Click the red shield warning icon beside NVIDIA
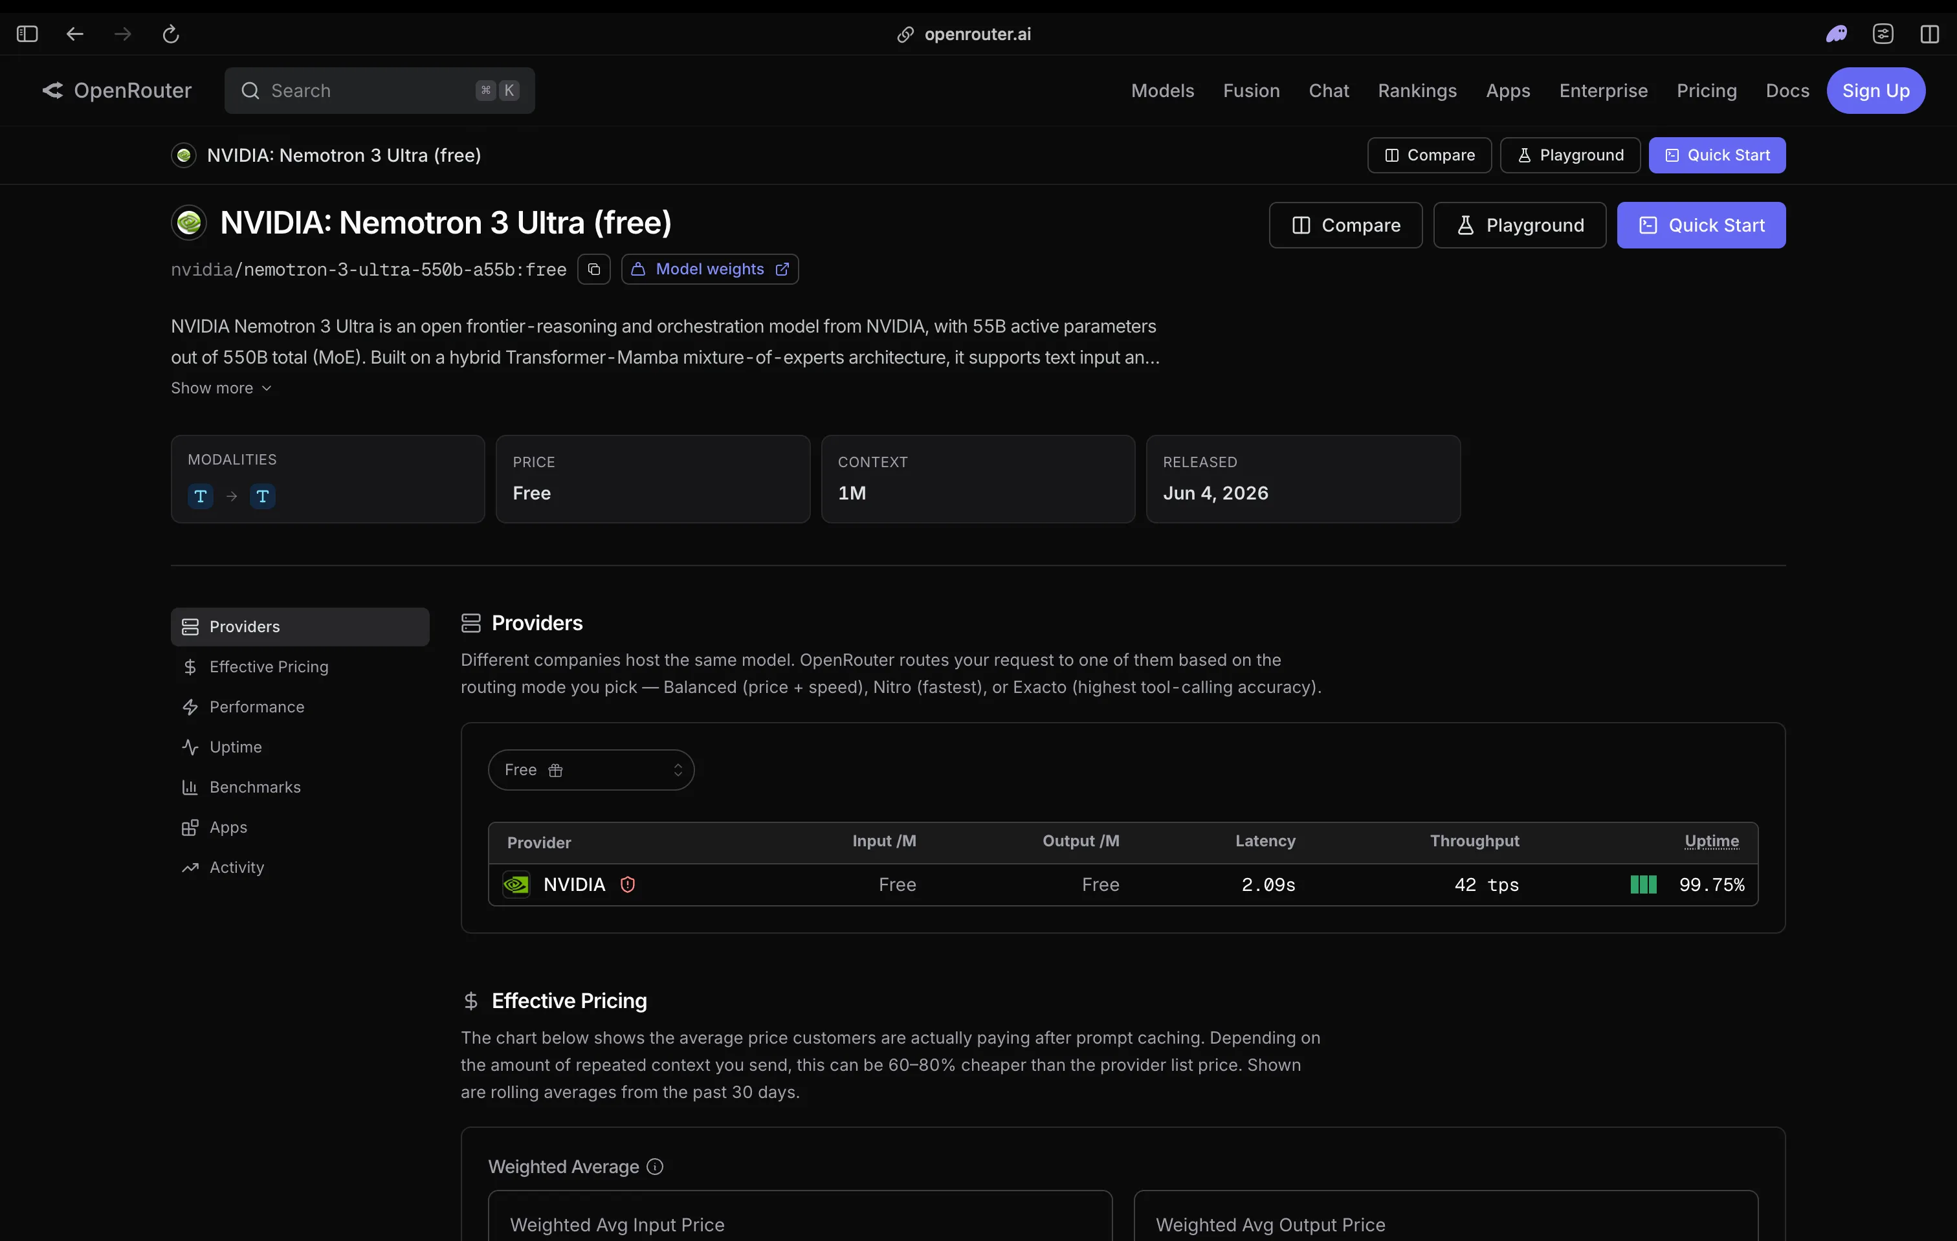Image resolution: width=1957 pixels, height=1241 pixels. coord(627,884)
